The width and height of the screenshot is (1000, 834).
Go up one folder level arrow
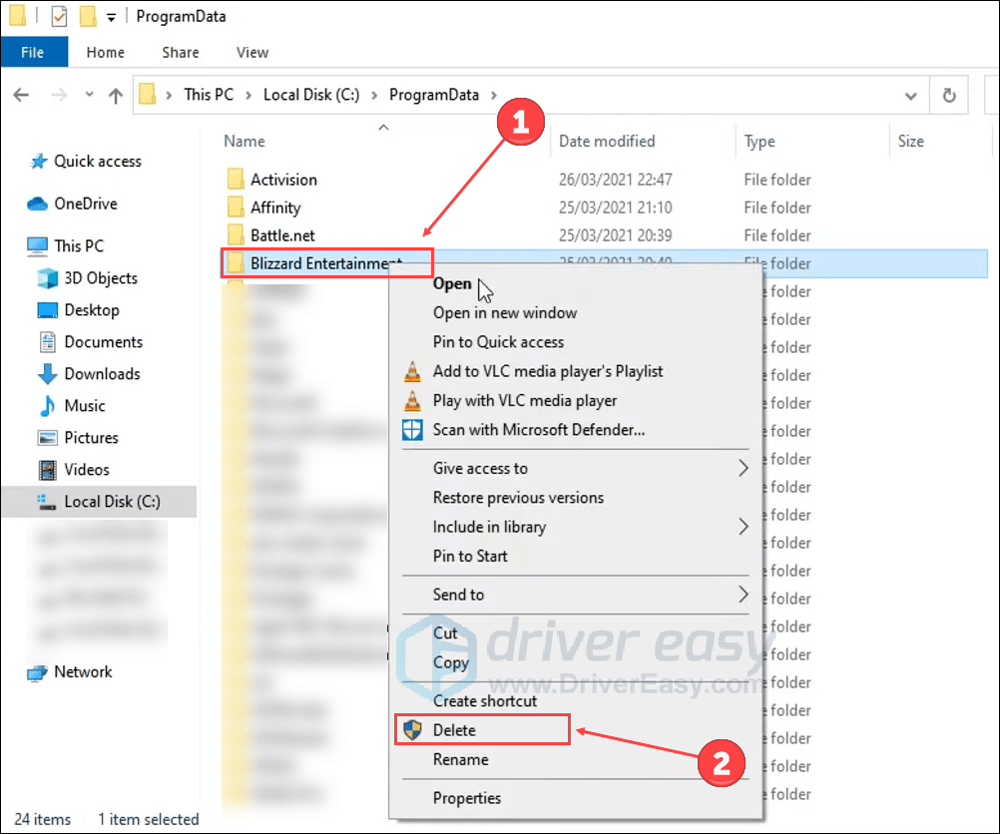[x=116, y=95]
